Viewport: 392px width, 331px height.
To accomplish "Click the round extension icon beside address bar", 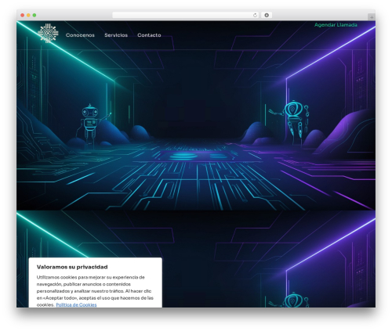I will 267,15.
